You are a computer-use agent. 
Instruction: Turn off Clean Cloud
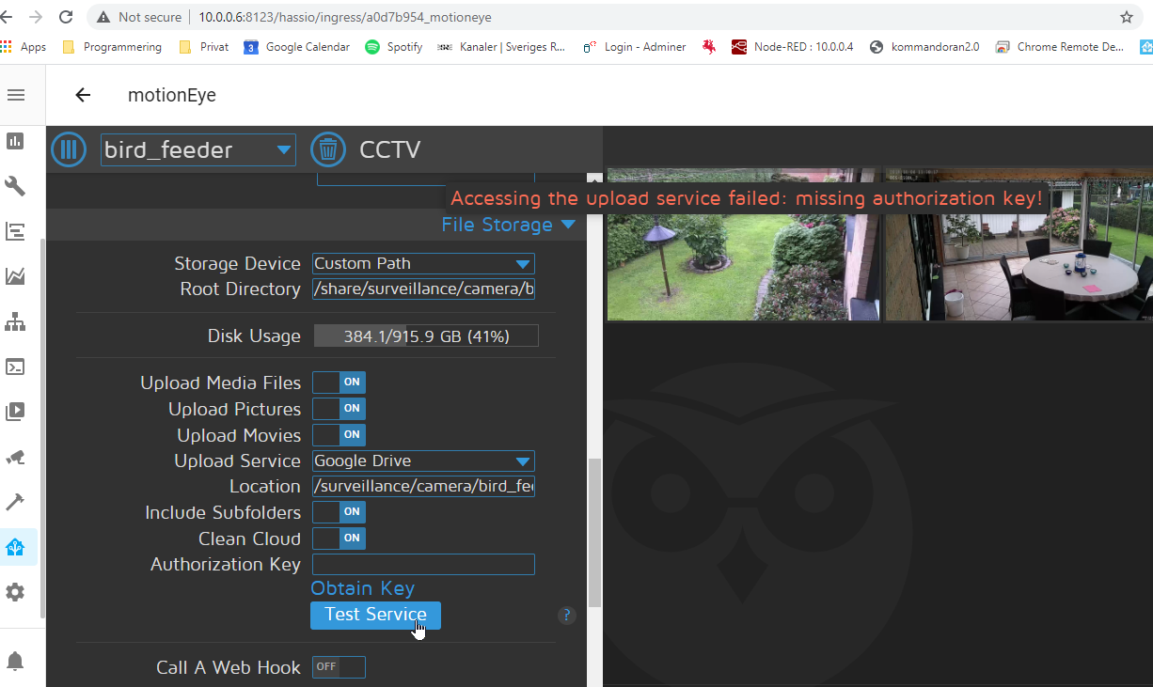tap(338, 538)
